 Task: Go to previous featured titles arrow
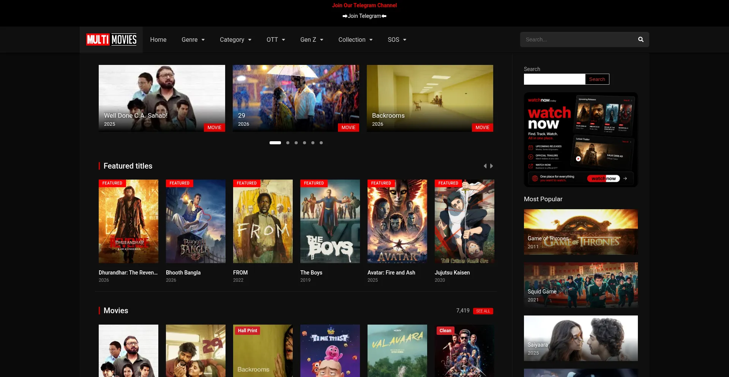coord(485,166)
